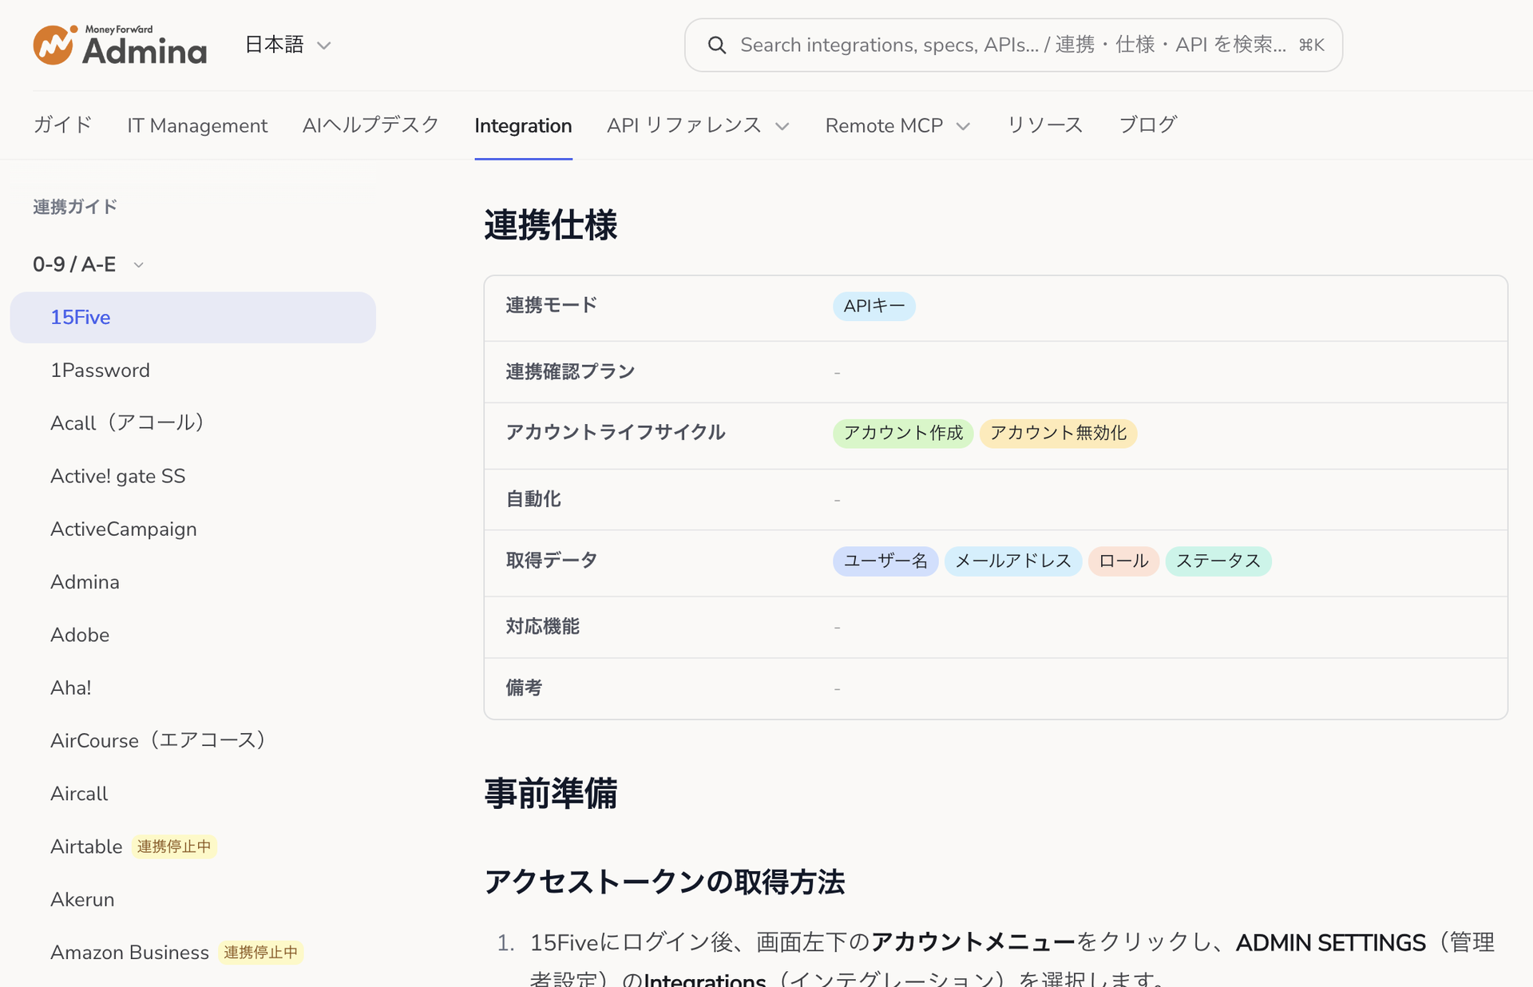This screenshot has width=1533, height=987.
Task: Click the Money Forward Admina logo
Action: point(120,45)
